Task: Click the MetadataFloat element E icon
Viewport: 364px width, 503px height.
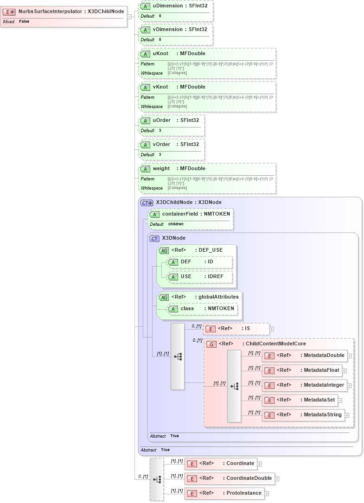Action: [269, 371]
